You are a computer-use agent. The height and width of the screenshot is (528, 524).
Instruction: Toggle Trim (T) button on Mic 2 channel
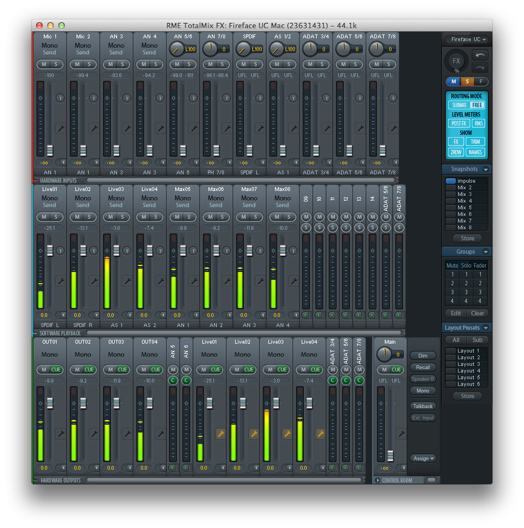pyautogui.click(x=94, y=98)
